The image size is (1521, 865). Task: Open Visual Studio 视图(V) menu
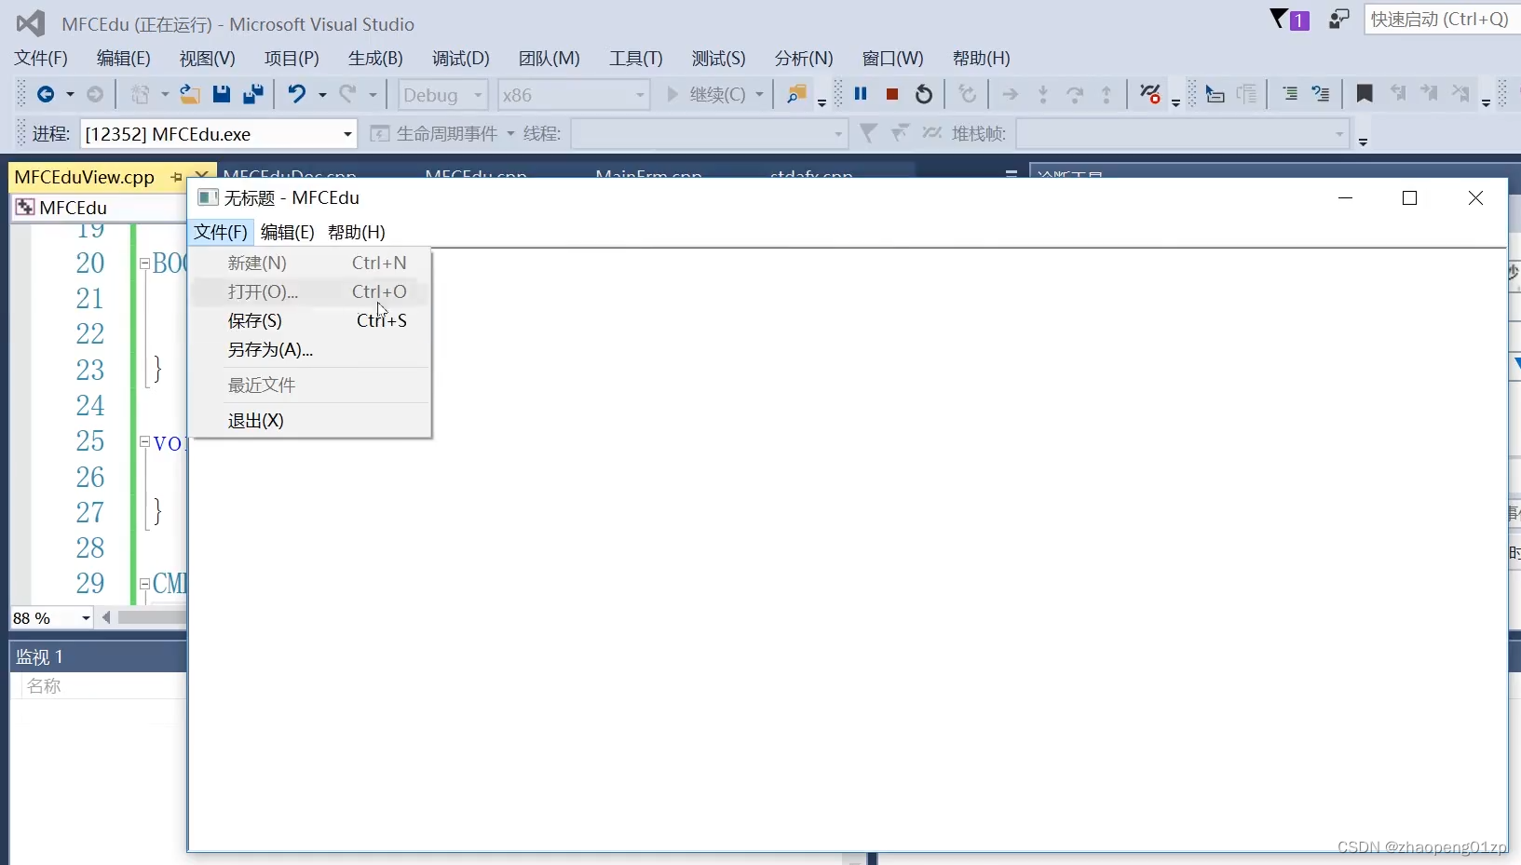[207, 59]
